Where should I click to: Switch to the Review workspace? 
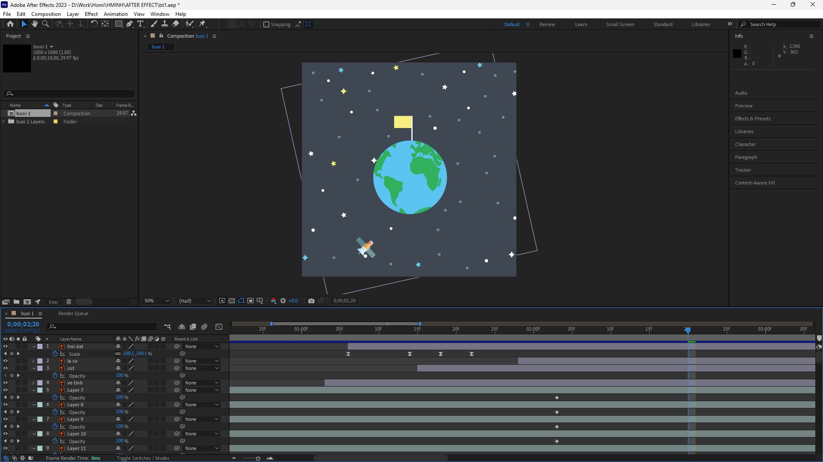pos(547,24)
